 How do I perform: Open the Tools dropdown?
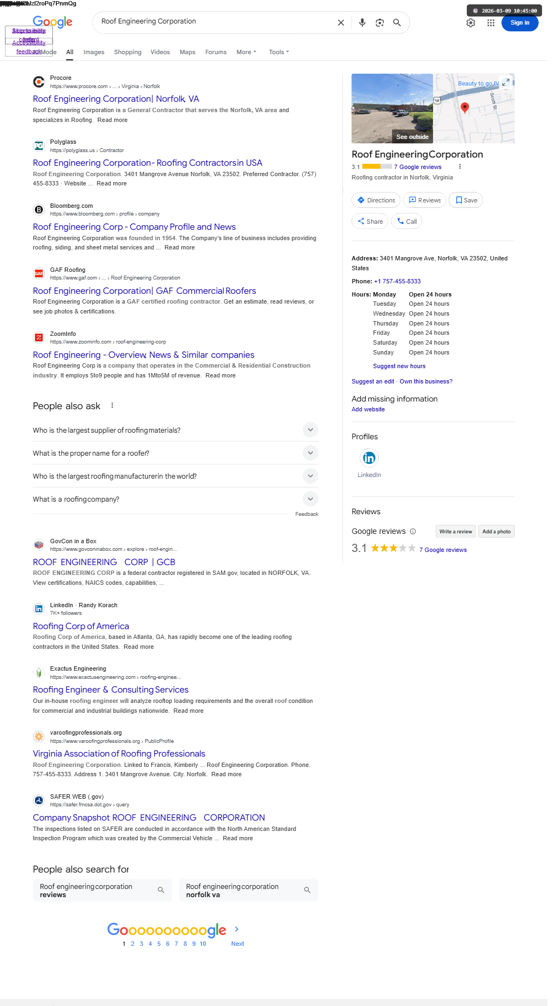[279, 52]
